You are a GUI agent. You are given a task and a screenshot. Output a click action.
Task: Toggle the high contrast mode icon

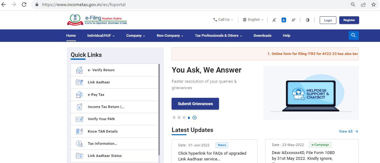click(x=308, y=20)
